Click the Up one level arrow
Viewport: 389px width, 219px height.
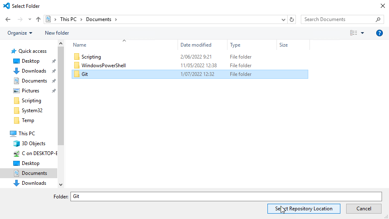point(38,19)
